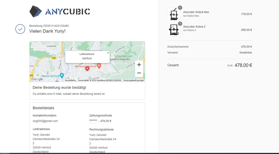Image resolution: width=279 pixels, height=154 pixels.
Task: Click the Anycubic Kobra Neo product name
Action: [196, 12]
